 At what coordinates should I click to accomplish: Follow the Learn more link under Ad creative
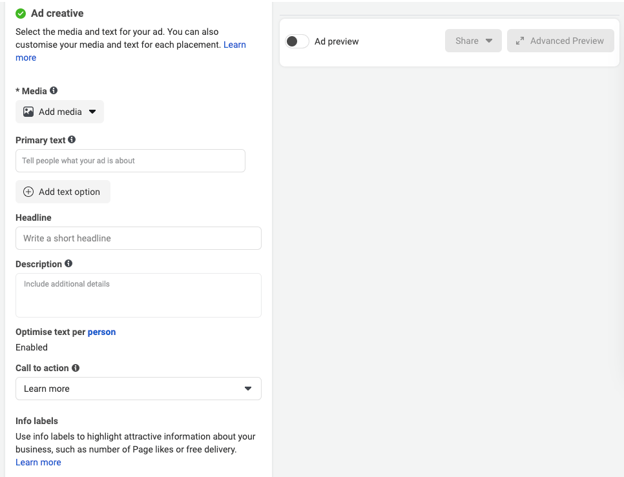point(234,45)
